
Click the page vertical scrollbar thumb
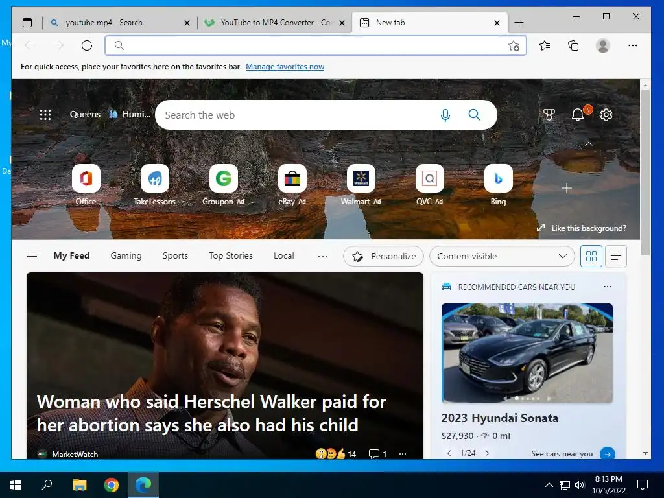(645, 172)
